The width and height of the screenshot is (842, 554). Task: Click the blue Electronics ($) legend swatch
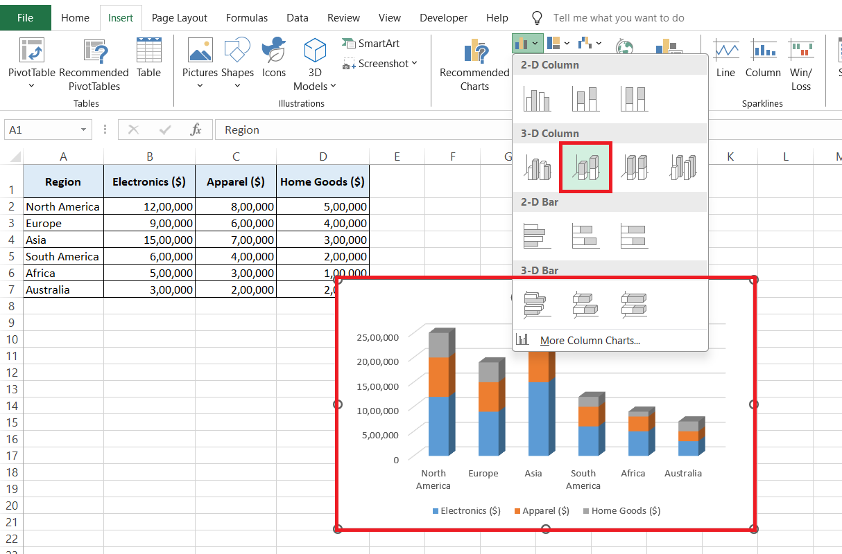(x=436, y=511)
